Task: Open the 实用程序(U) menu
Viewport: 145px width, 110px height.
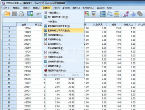Action: point(88,8)
